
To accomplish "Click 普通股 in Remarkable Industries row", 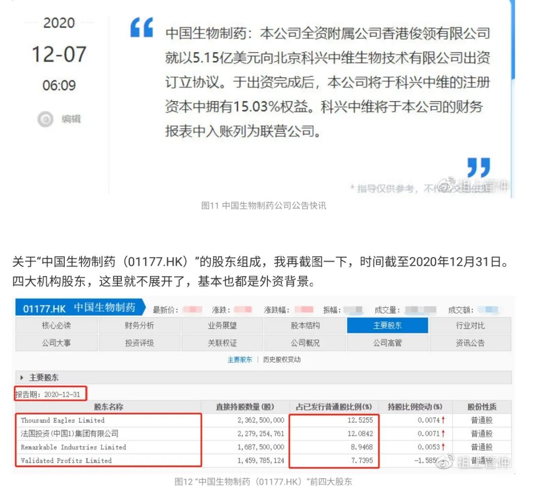I will pos(482,447).
